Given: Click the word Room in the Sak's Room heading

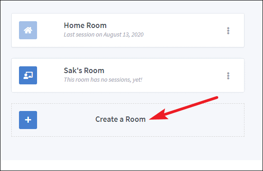Looking at the screenshot, I should 94,70.
